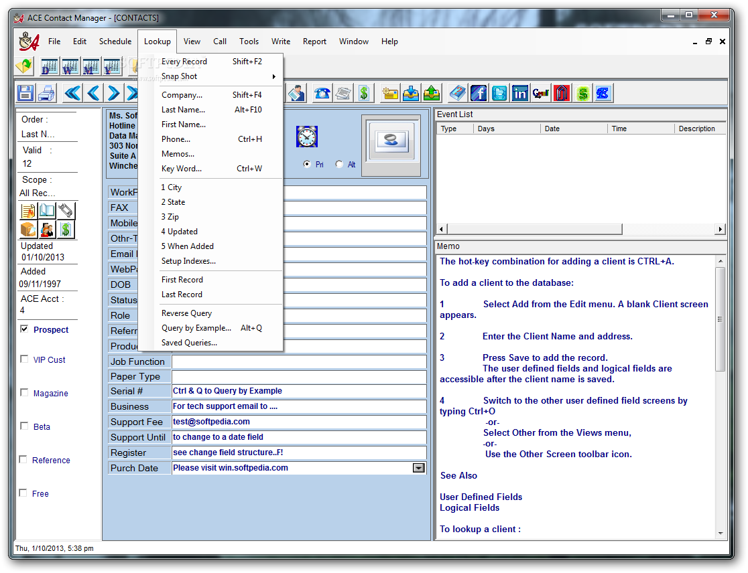Click the red paperclip icon
Image resolution: width=748 pixels, height=573 pixels.
pyautogui.click(x=562, y=93)
